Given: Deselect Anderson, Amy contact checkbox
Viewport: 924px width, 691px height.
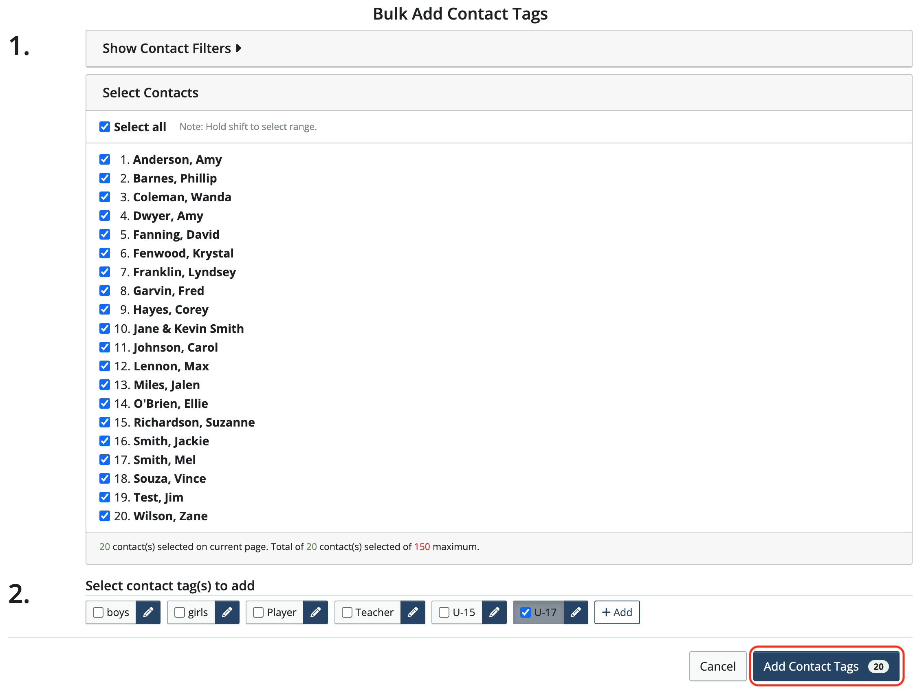Looking at the screenshot, I should [x=104, y=159].
